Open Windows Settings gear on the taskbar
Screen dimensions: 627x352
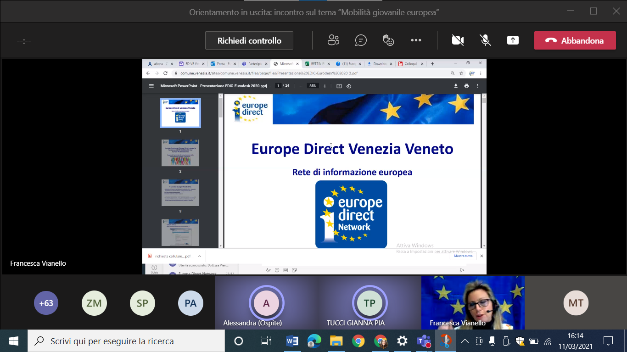click(x=402, y=341)
